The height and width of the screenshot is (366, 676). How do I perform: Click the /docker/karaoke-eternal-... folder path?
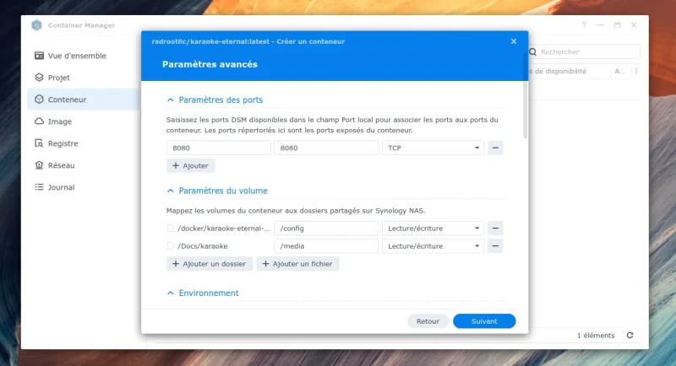point(223,229)
